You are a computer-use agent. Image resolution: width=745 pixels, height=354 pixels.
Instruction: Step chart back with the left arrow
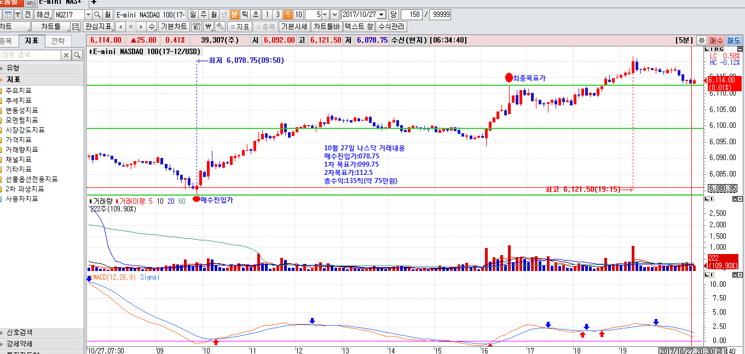(x=121, y=26)
